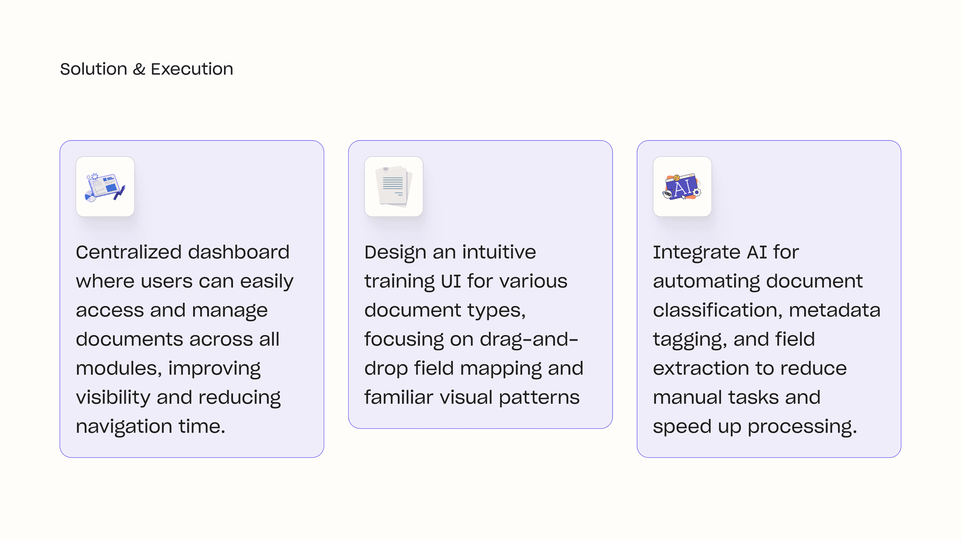Viewport: 962px width, 541px height.
Task: Click the robot figure on AI icon
Action: pyautogui.click(x=667, y=193)
